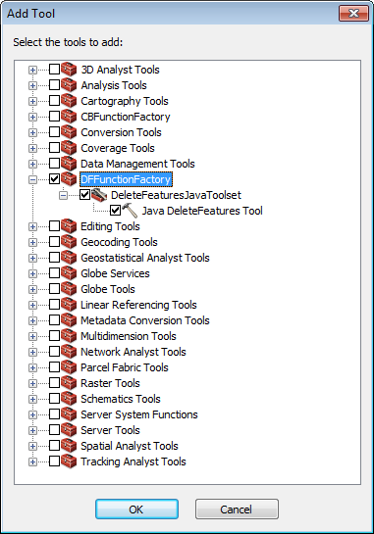The image size is (374, 534).
Task: Collapse the DFFunctionFactory node
Action: point(32,179)
